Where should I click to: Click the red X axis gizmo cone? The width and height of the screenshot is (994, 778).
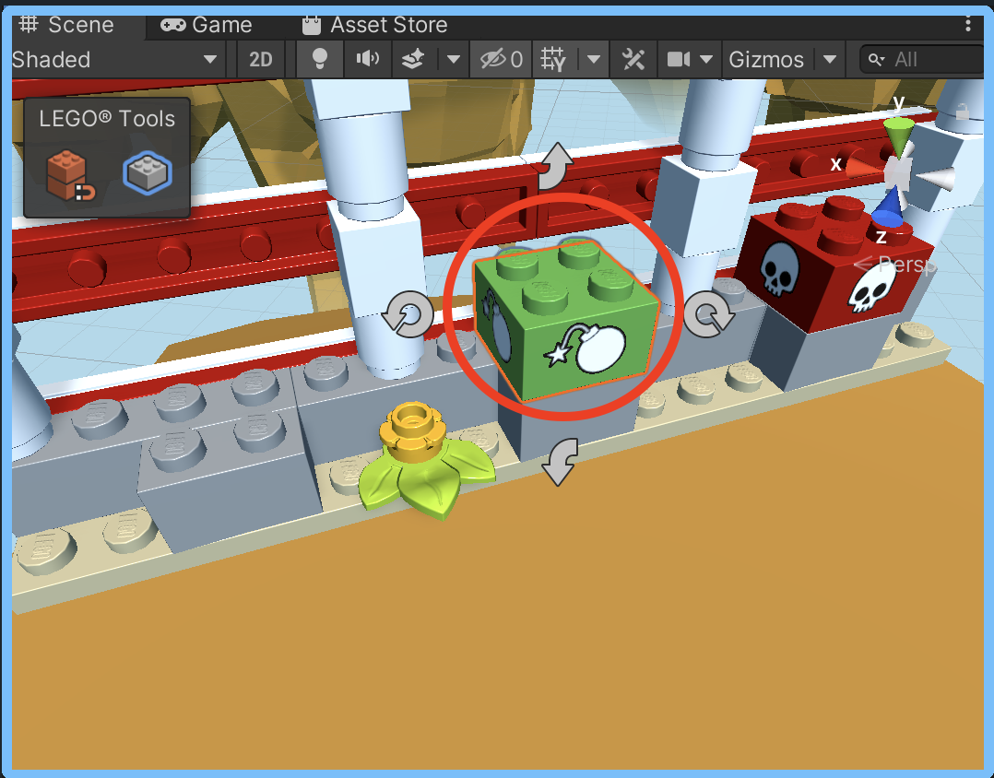[863, 168]
